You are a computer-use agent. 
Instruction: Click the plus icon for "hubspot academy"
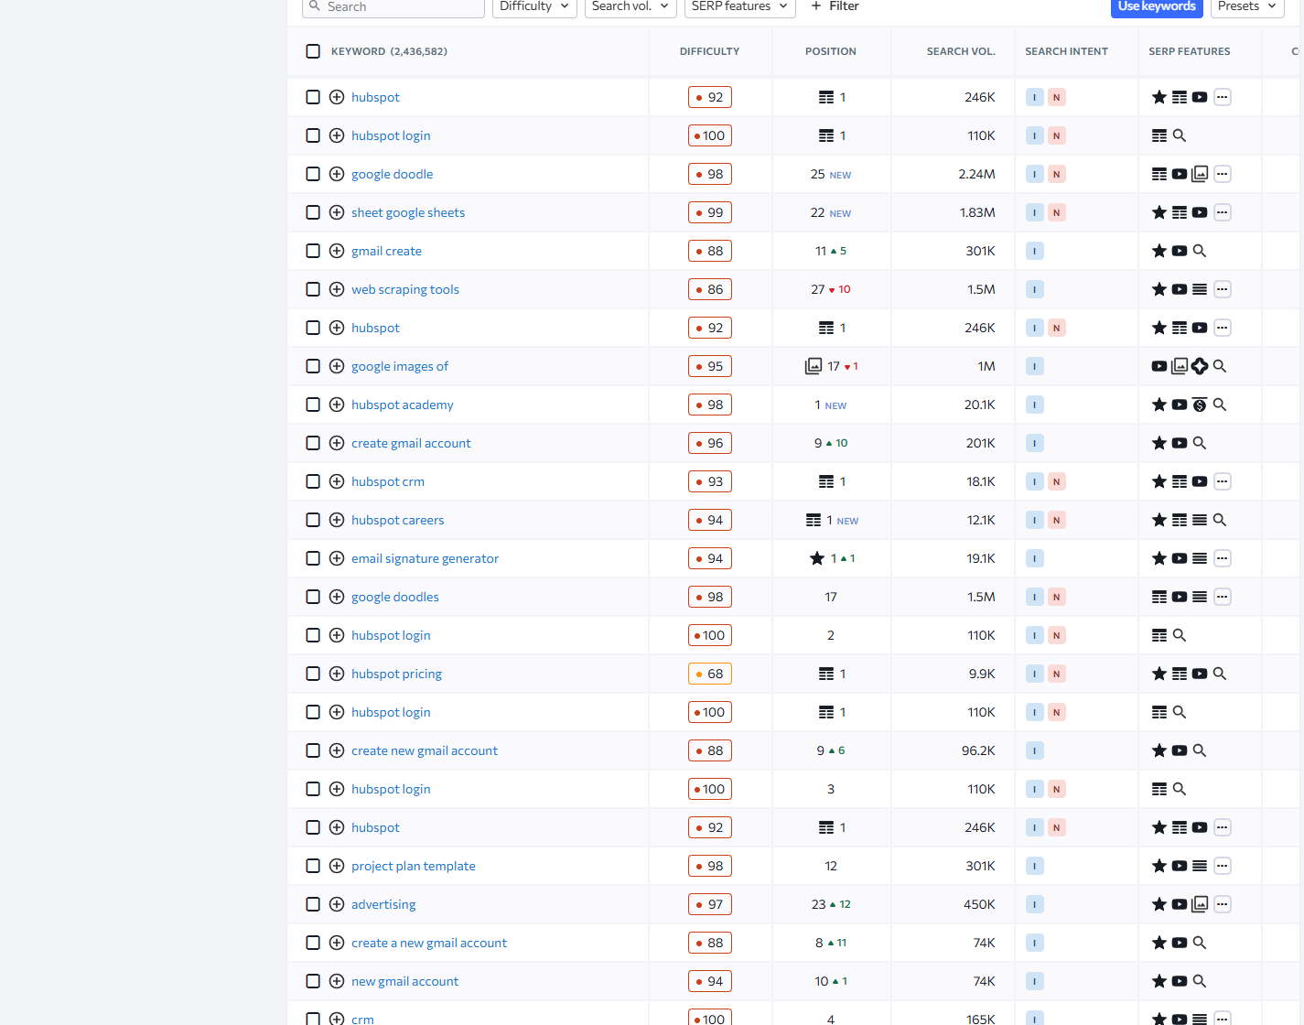[x=337, y=405]
